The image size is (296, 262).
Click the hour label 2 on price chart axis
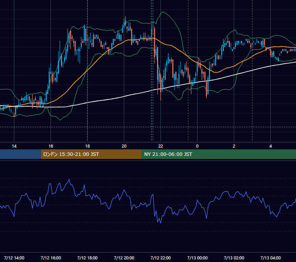click(234, 146)
